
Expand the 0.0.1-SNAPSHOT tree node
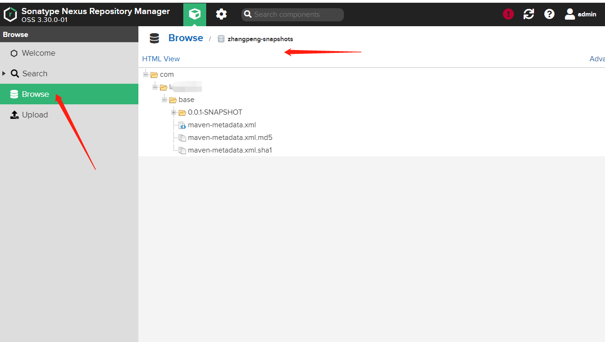(x=174, y=112)
